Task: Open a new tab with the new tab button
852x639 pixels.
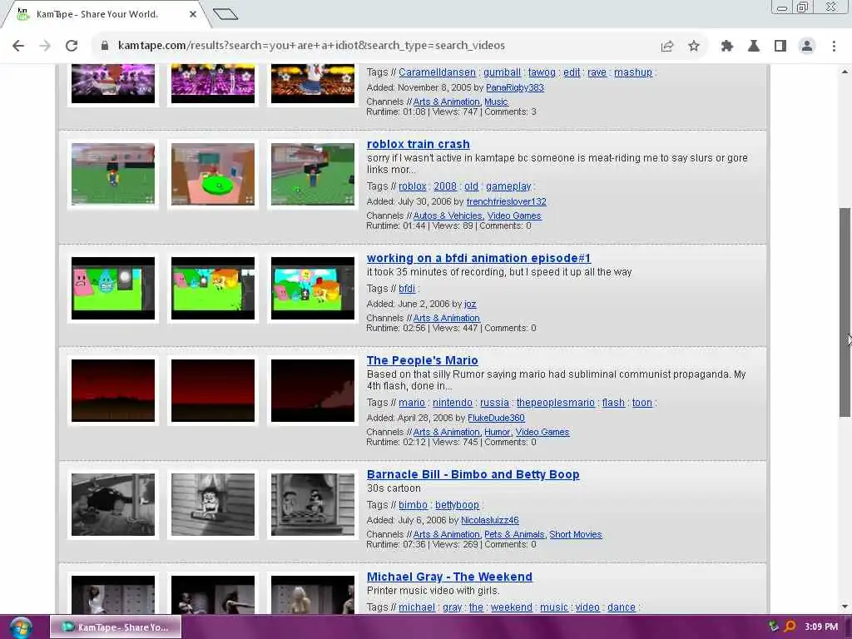Action: (x=225, y=13)
